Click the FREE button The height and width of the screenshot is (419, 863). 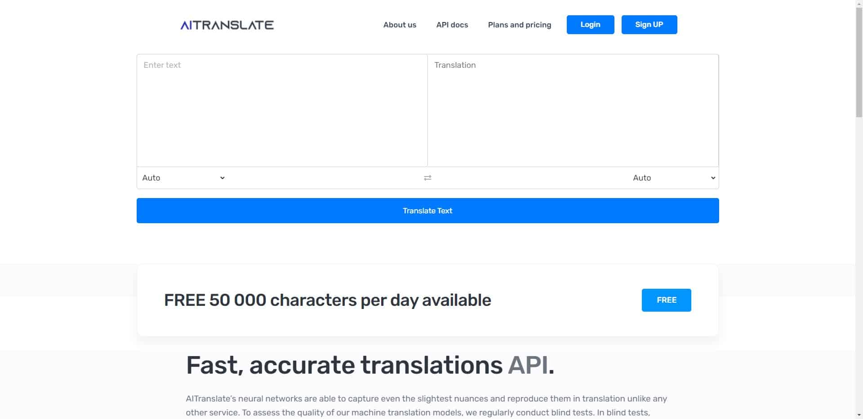click(x=666, y=300)
